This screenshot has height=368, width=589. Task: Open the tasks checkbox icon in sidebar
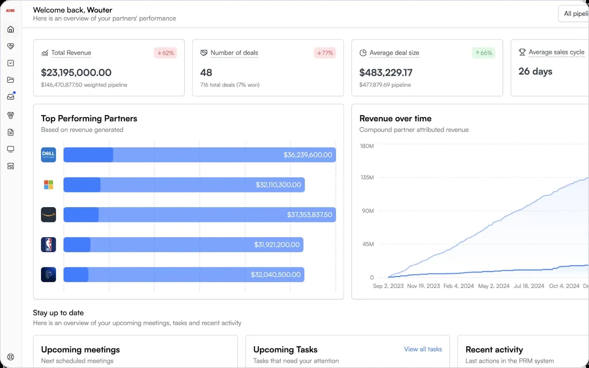(x=11, y=63)
